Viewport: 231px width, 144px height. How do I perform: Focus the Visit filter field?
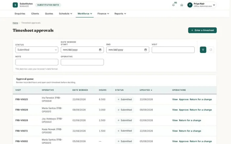pos(173,50)
